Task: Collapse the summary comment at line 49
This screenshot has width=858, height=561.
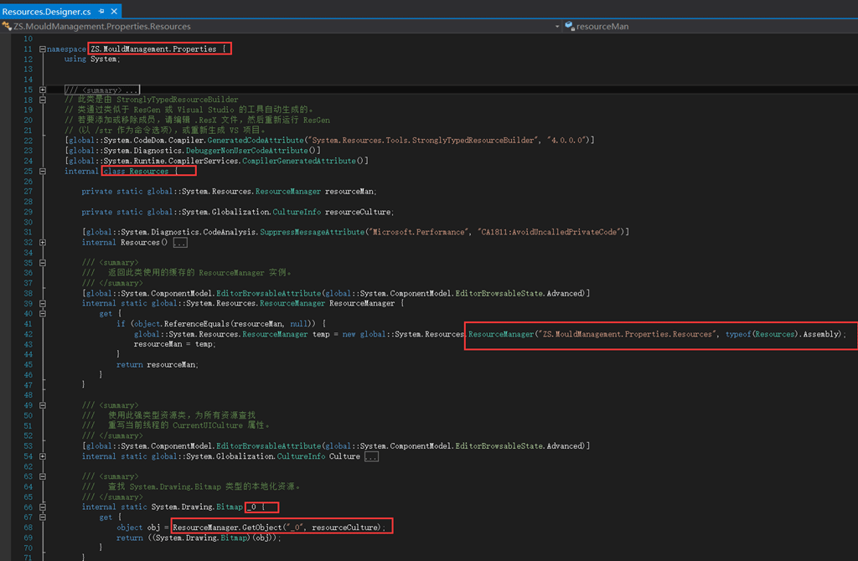Action: (x=43, y=405)
